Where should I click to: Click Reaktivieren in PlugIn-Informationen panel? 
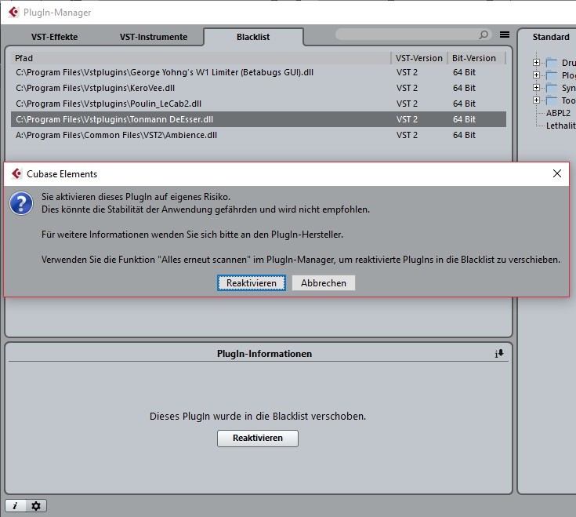(258, 438)
